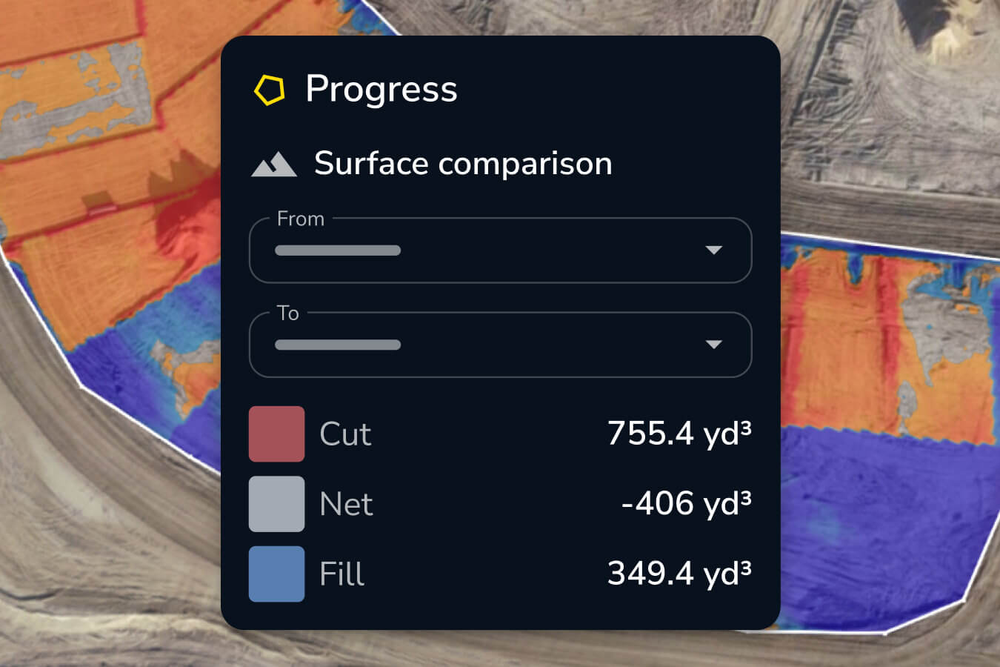Click the blue Fill color swatch

pyautogui.click(x=276, y=573)
